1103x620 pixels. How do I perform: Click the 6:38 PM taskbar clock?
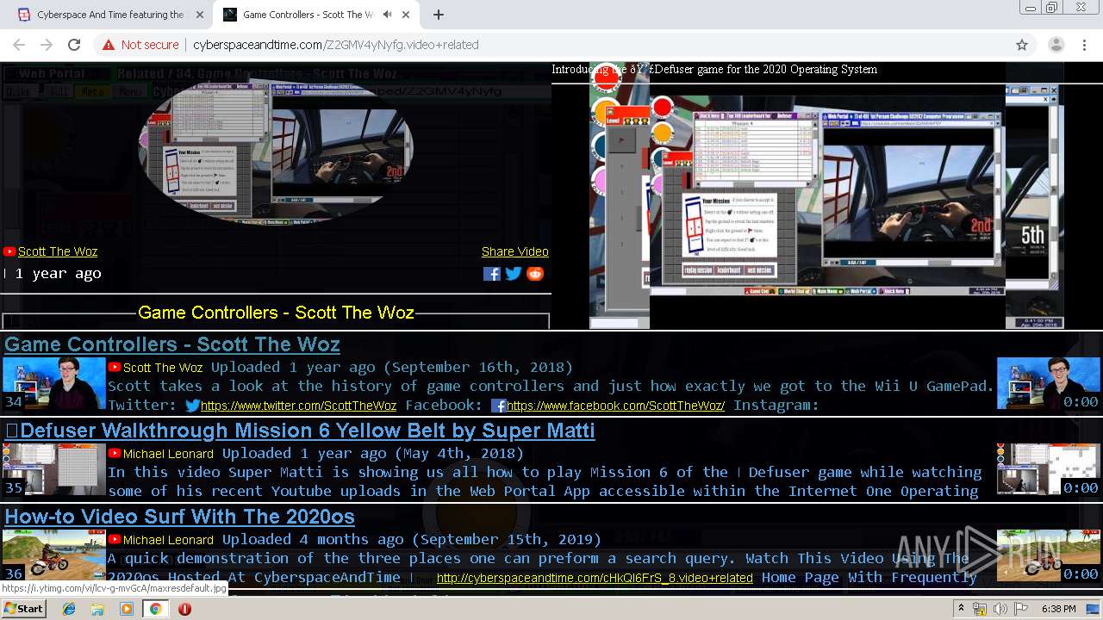1058,609
